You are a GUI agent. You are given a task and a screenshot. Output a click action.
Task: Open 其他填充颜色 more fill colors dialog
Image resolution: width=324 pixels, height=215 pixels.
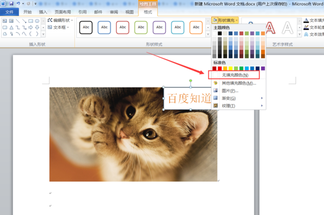click(x=239, y=84)
